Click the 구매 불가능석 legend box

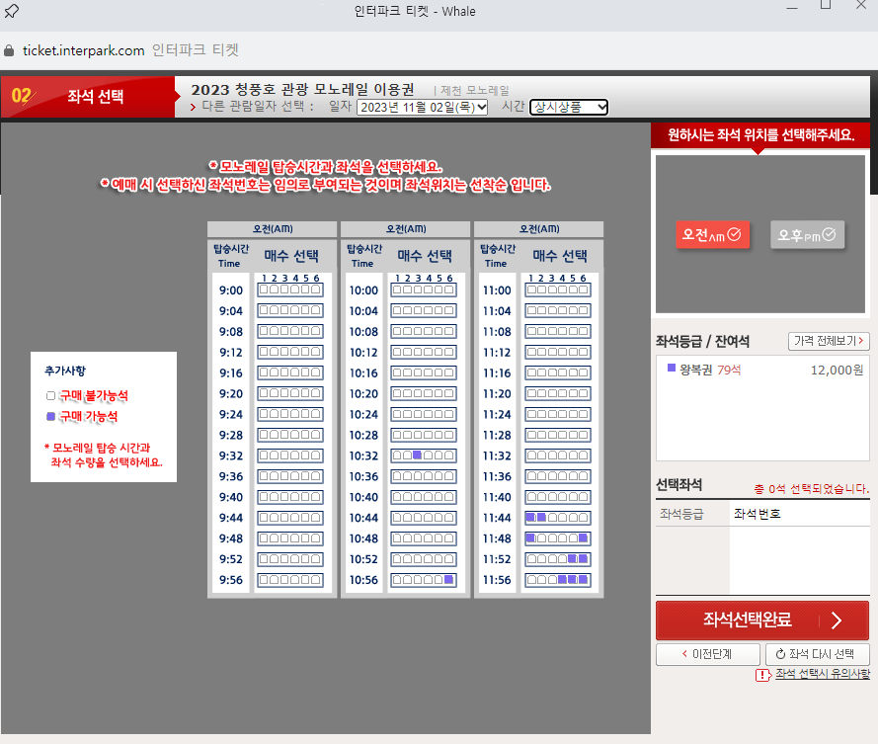[x=51, y=396]
